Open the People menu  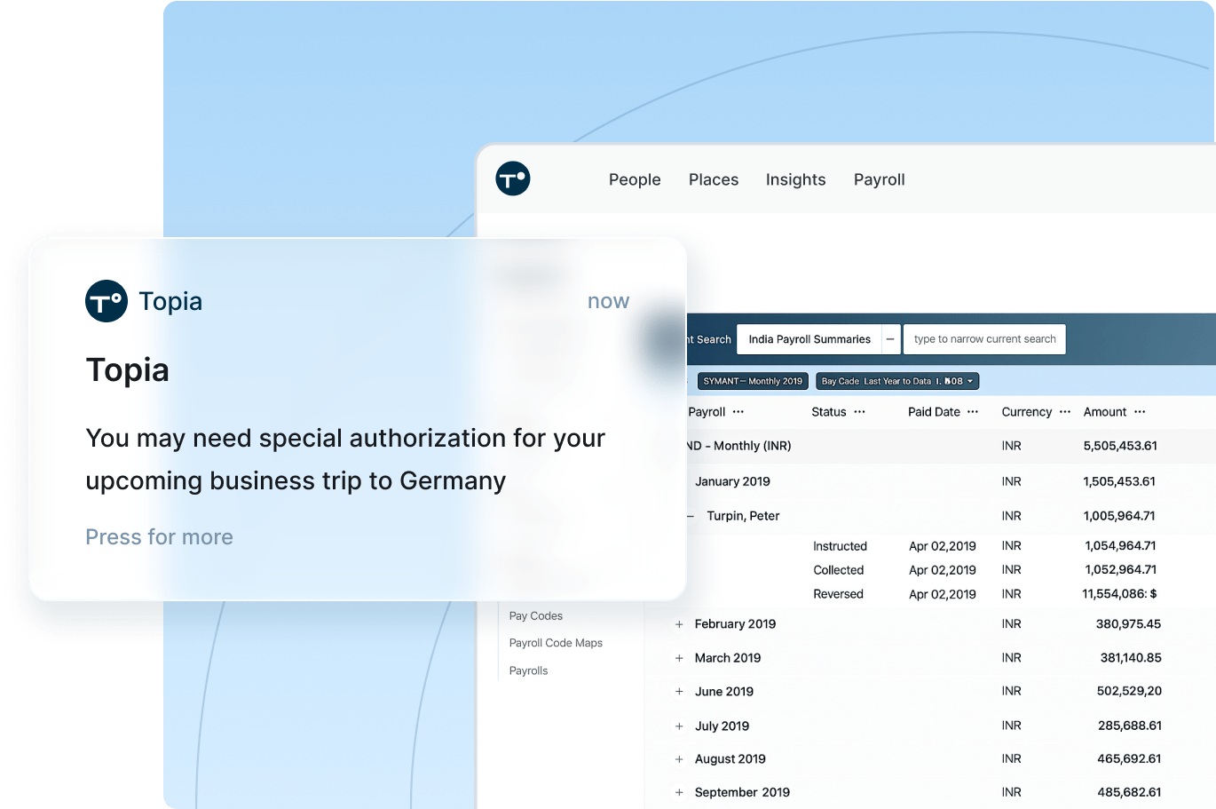pyautogui.click(x=635, y=179)
